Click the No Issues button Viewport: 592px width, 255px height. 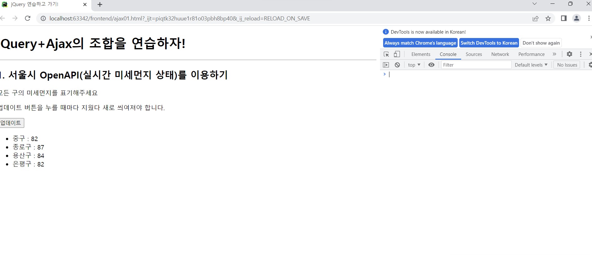567,65
